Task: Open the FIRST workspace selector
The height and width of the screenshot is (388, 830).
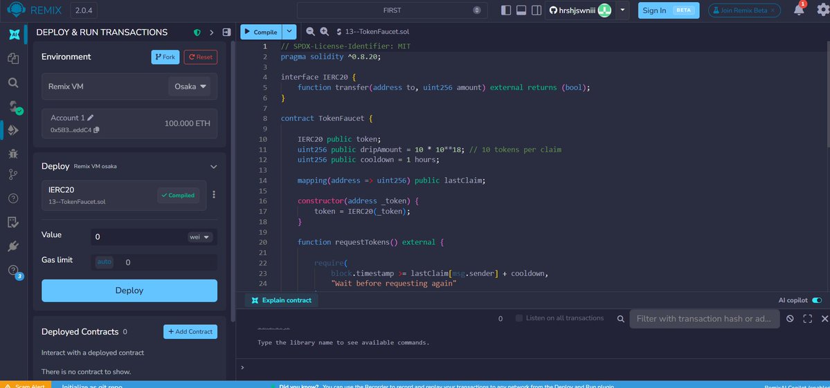Action: click(392, 10)
